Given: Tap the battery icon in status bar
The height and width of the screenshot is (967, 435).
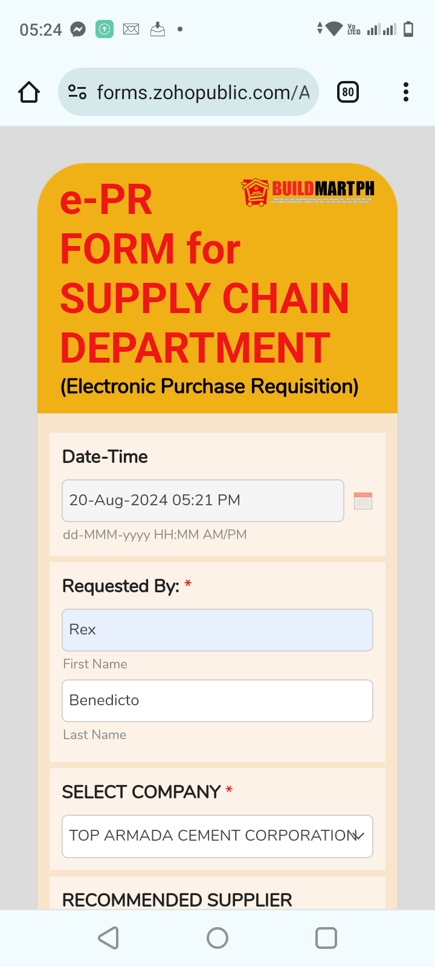Looking at the screenshot, I should pos(408,29).
